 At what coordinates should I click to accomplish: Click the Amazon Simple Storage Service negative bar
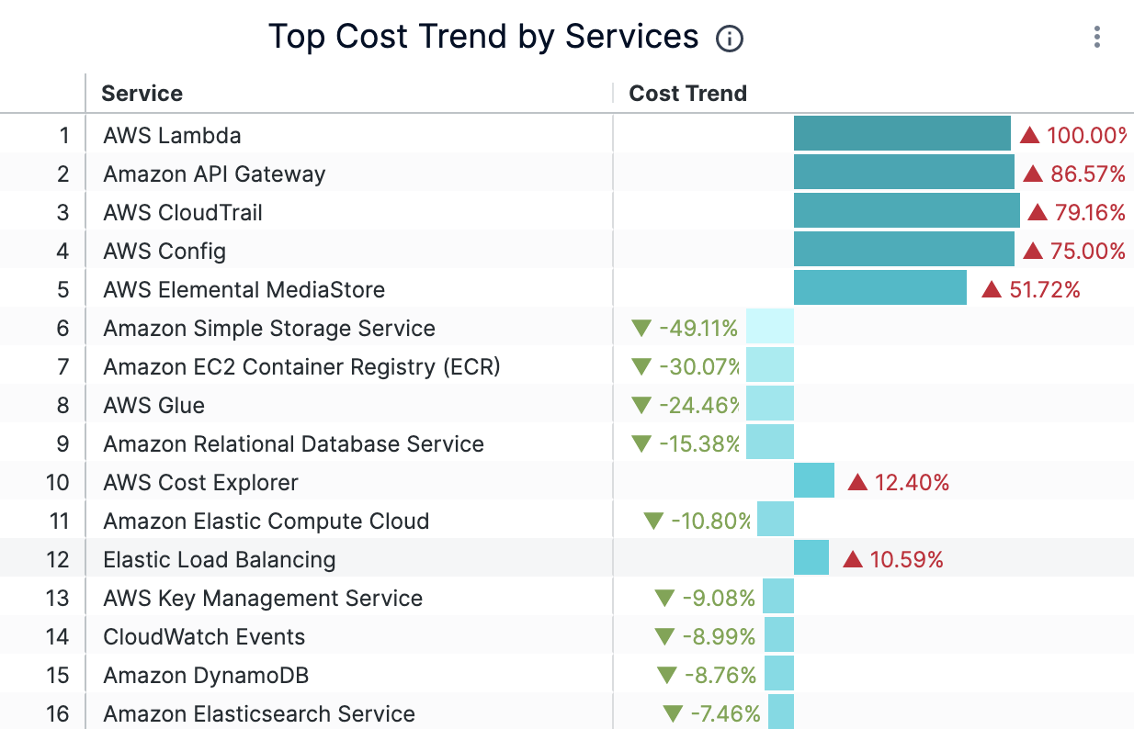click(770, 329)
